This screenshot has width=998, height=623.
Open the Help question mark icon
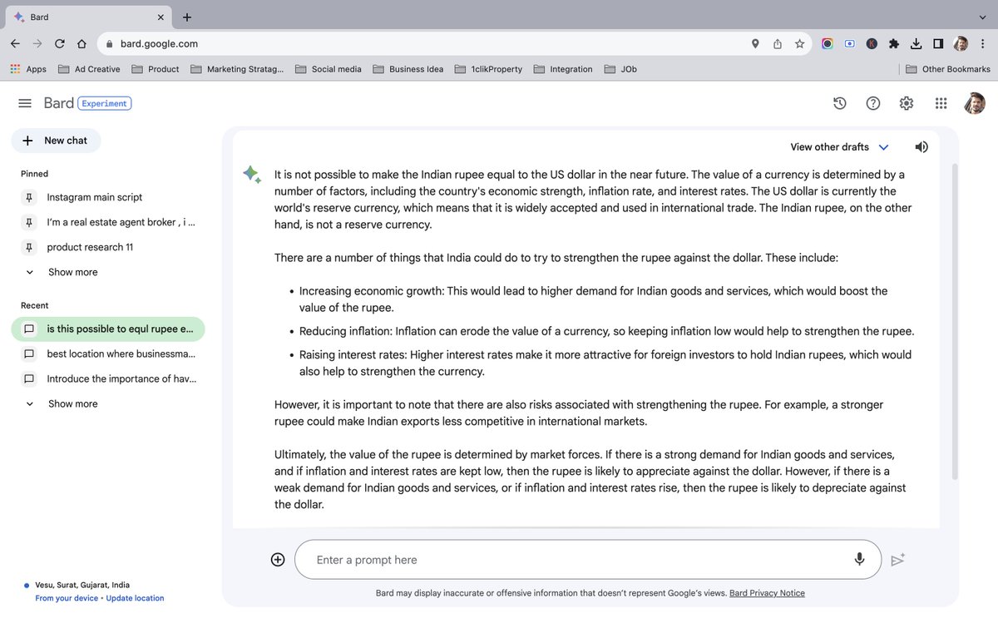[x=873, y=103]
